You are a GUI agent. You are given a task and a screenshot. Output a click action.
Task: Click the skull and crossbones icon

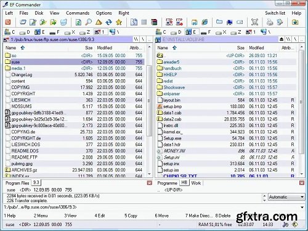254,22
